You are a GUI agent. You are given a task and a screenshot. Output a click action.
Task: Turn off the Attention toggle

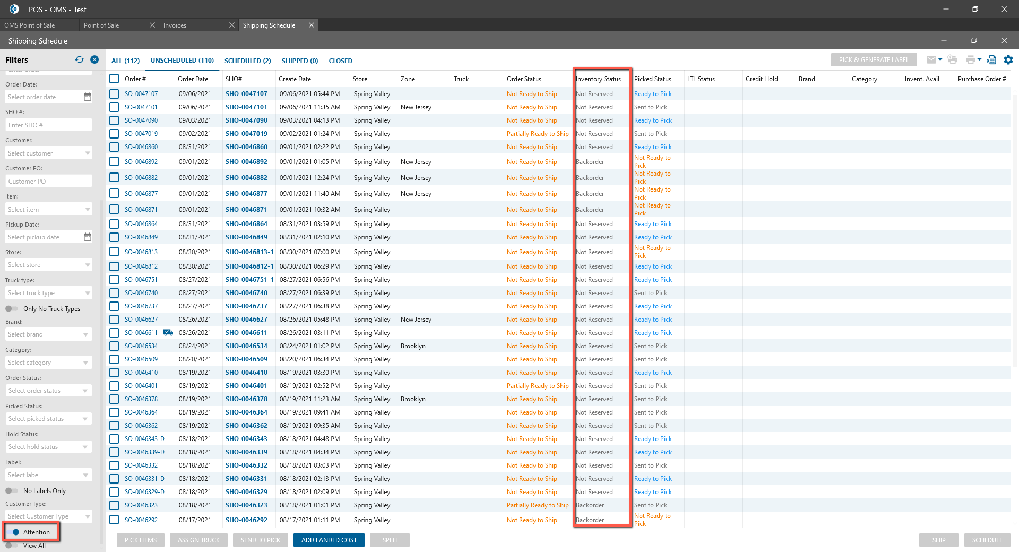coord(12,532)
